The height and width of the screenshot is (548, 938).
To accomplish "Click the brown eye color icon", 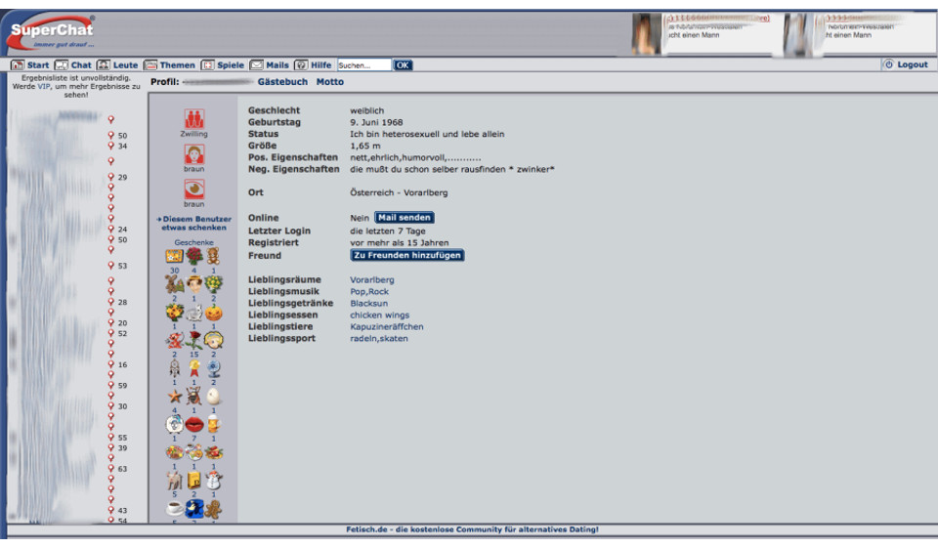I will [x=194, y=190].
